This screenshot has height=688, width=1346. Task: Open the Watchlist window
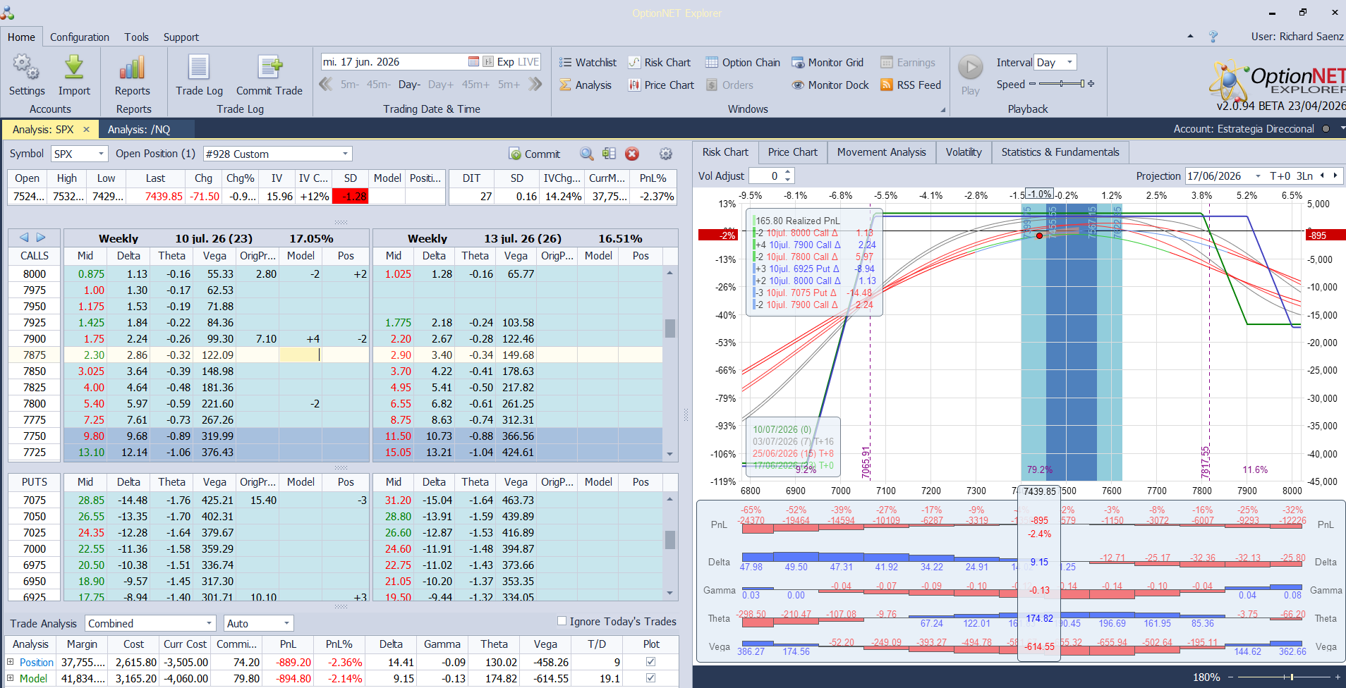(588, 63)
